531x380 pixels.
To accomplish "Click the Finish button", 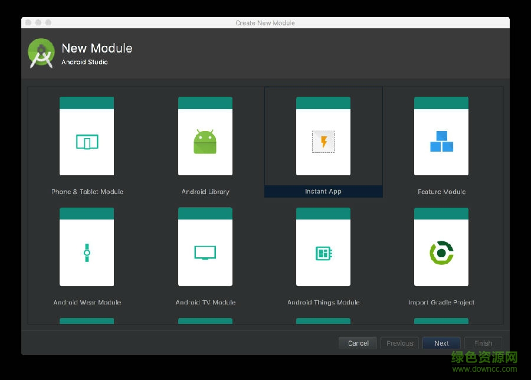I will pyautogui.click(x=483, y=343).
